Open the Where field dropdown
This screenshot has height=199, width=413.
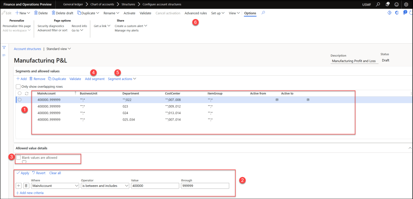click(76, 186)
